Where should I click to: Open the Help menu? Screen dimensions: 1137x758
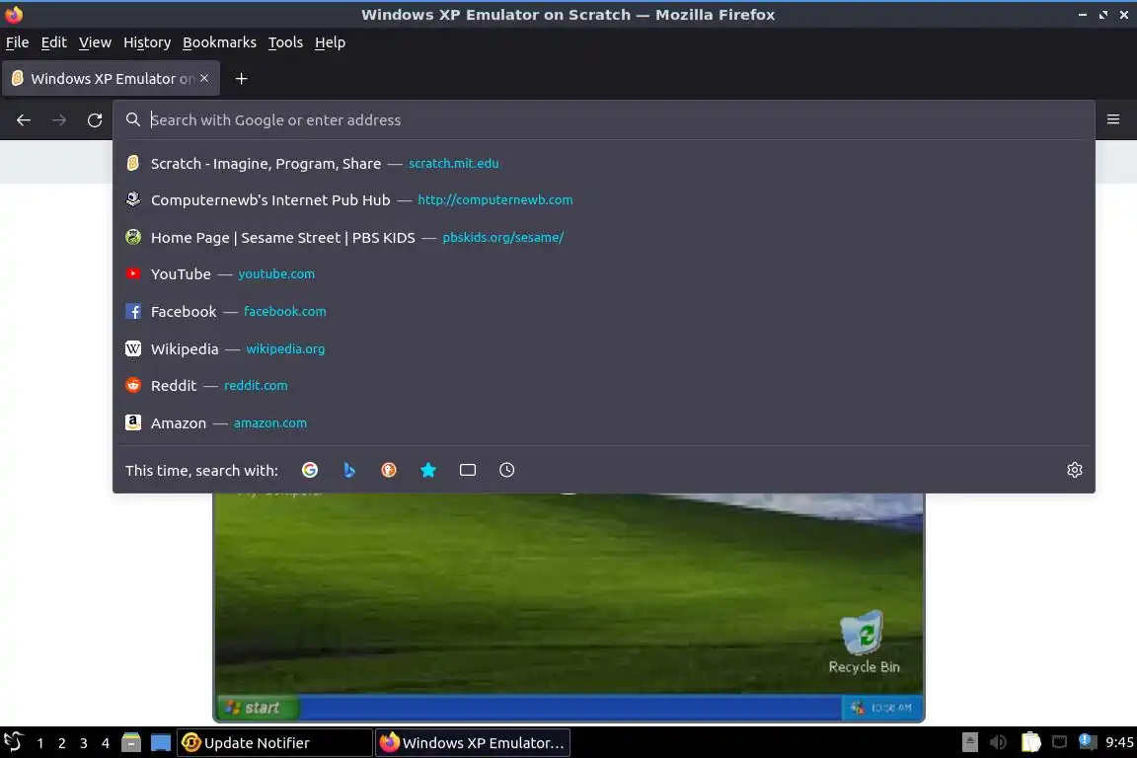point(330,42)
